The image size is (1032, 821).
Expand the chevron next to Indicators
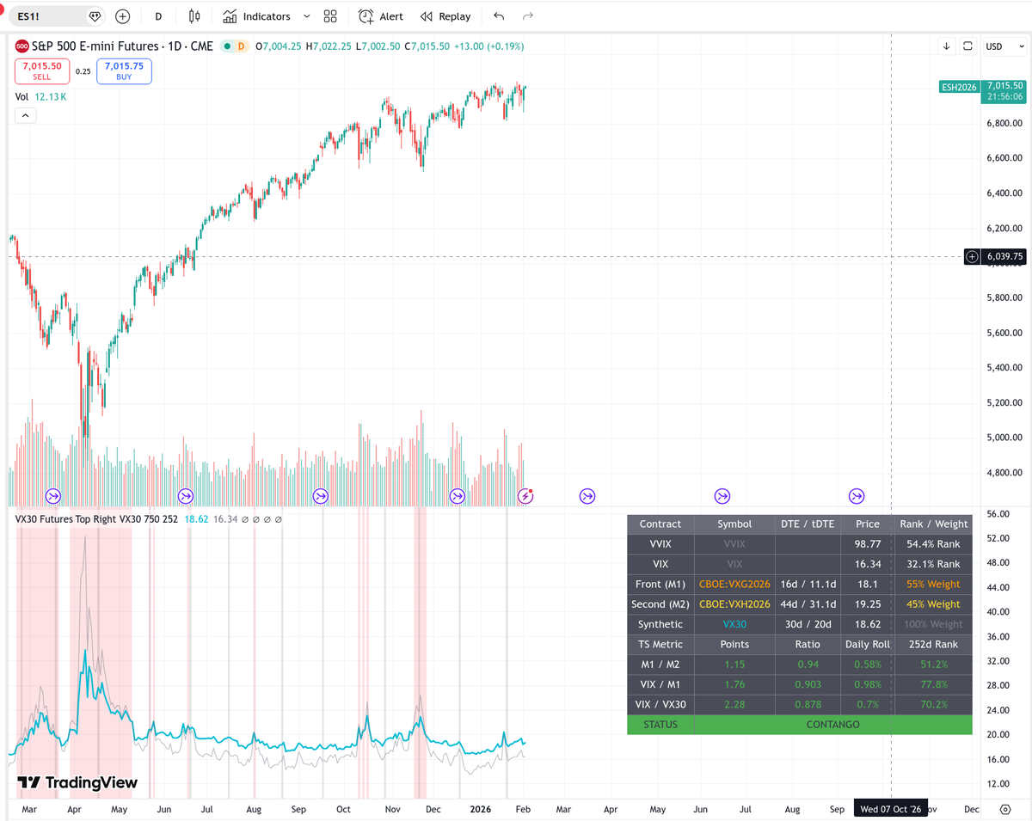click(x=306, y=16)
